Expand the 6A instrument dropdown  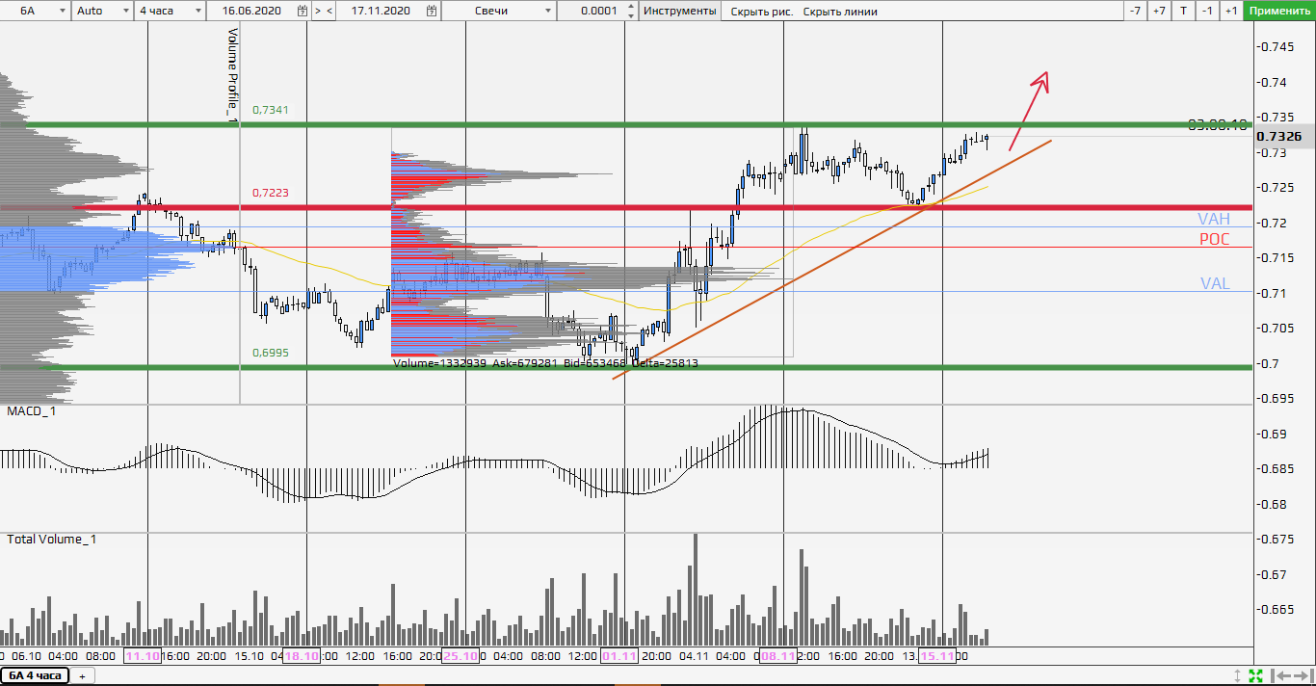(62, 11)
